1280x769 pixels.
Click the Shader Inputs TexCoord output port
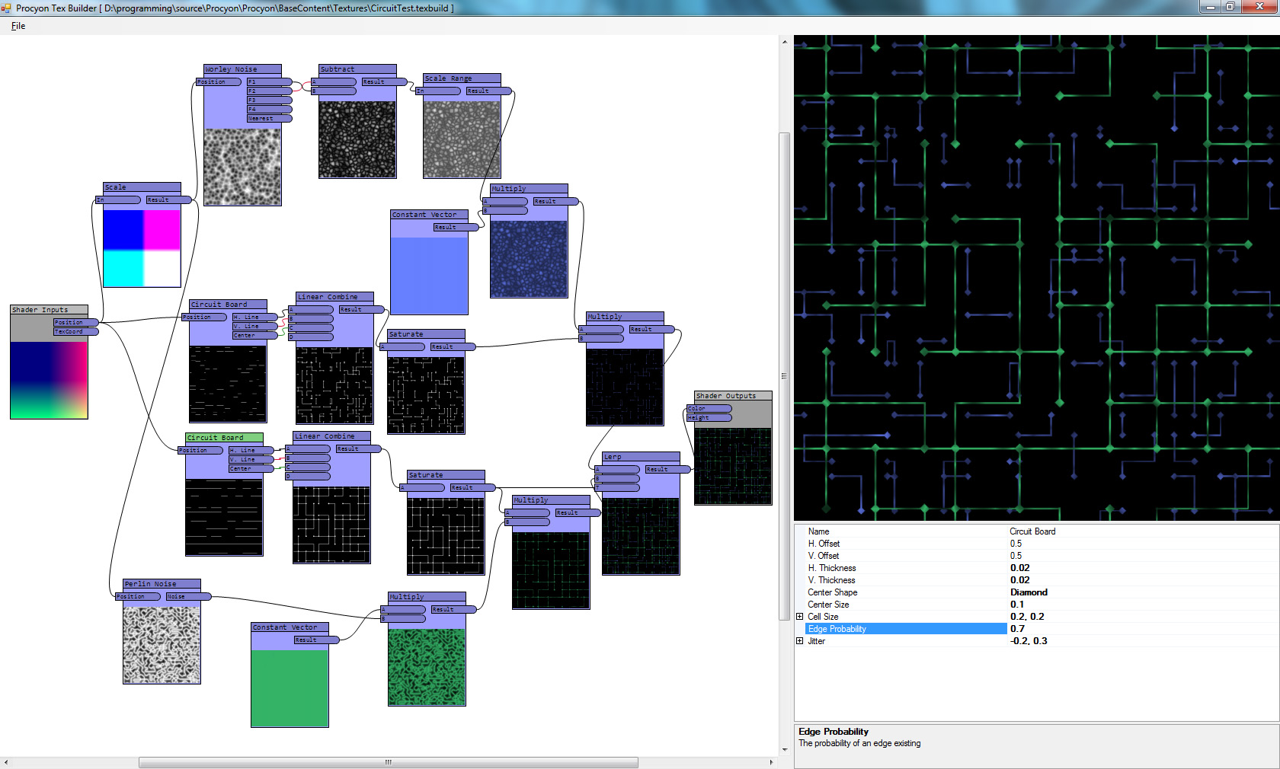coord(75,331)
